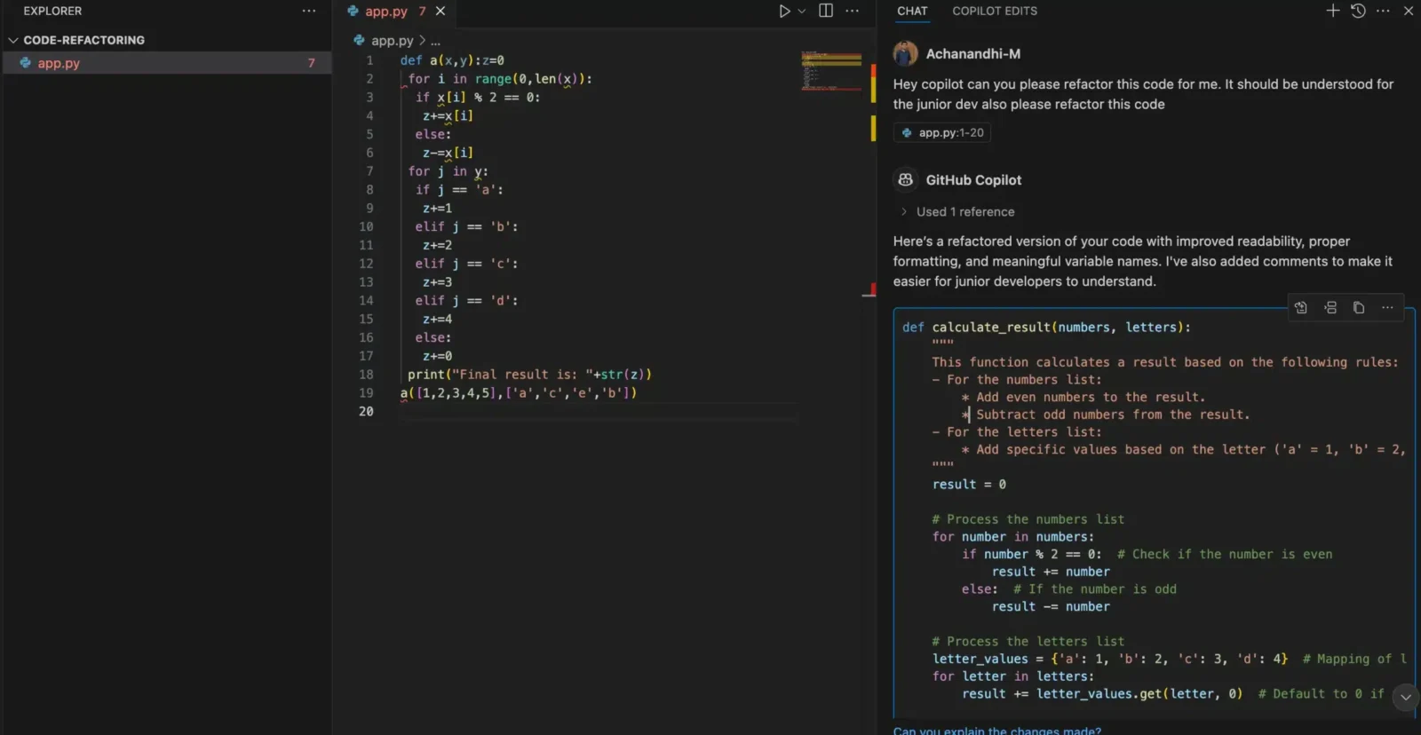Click 'def calculate_result(numbers, letters):' in chat code
Image resolution: width=1421 pixels, height=735 pixels.
pos(1046,327)
